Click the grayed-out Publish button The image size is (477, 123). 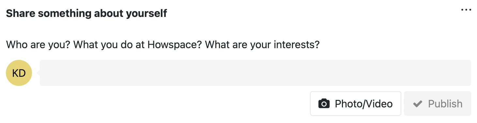[x=438, y=103]
